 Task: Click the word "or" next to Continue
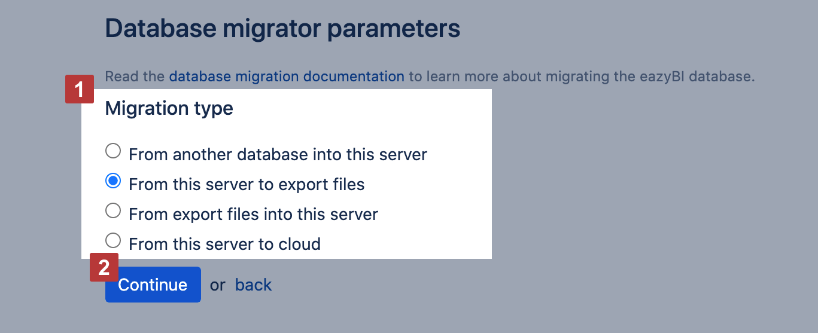pyautogui.click(x=217, y=285)
